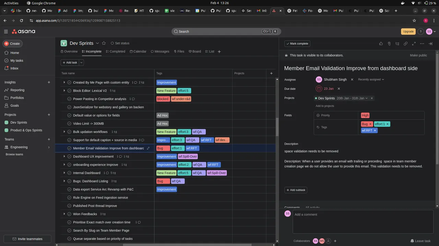
Task: Close task details pane arrow icon
Action: (x=430, y=44)
